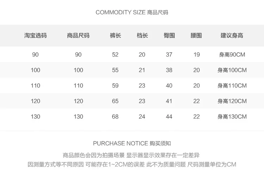Click pants length value 68
This screenshot has height=179, width=264.
(x=115, y=117)
